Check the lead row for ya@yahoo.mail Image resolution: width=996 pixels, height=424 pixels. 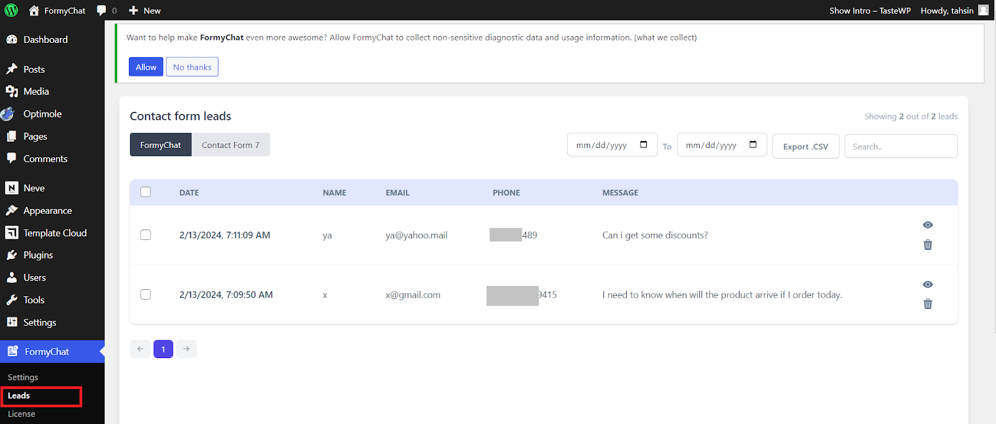click(146, 235)
